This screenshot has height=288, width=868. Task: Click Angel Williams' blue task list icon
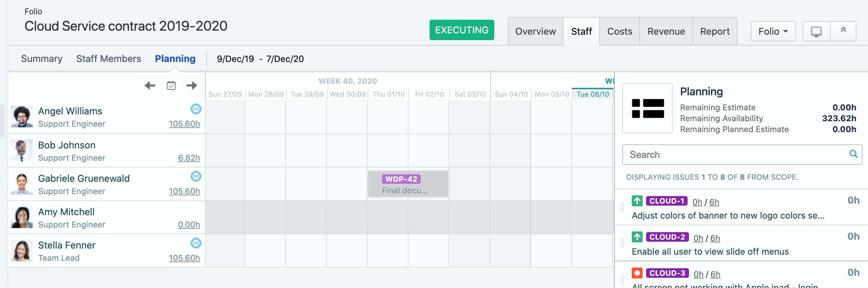click(196, 109)
